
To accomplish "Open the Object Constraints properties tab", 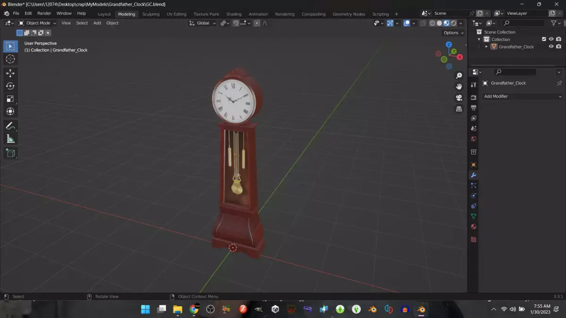I will coord(474,206).
